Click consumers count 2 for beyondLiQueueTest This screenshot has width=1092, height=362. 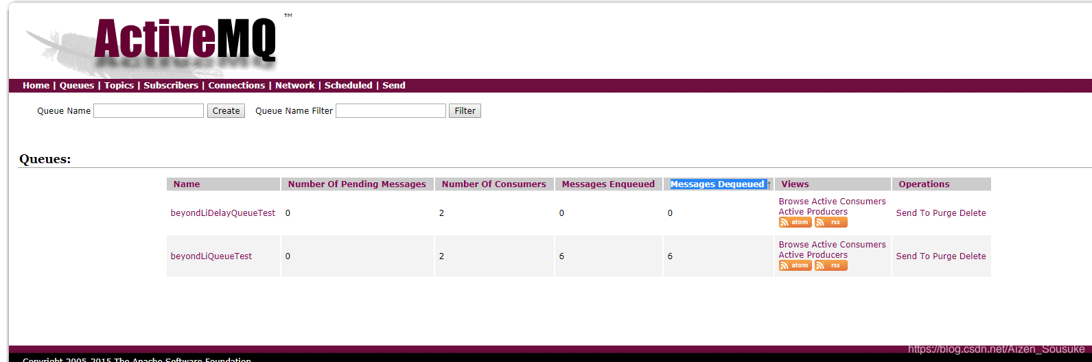tap(441, 256)
